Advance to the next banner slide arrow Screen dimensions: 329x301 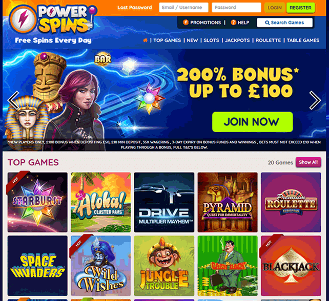coord(315,100)
